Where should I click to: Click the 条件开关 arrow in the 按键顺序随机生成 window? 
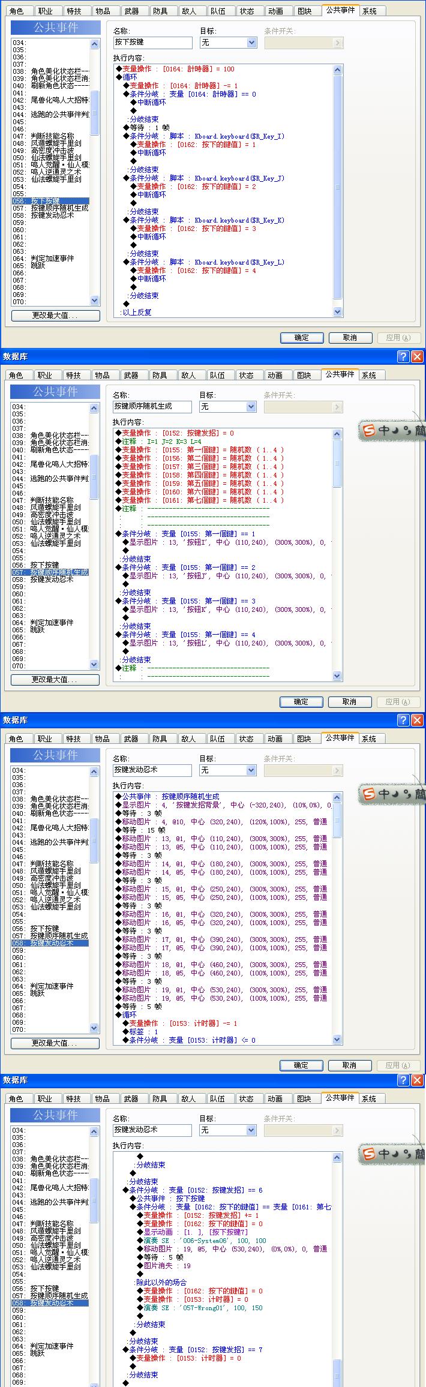tap(337, 407)
